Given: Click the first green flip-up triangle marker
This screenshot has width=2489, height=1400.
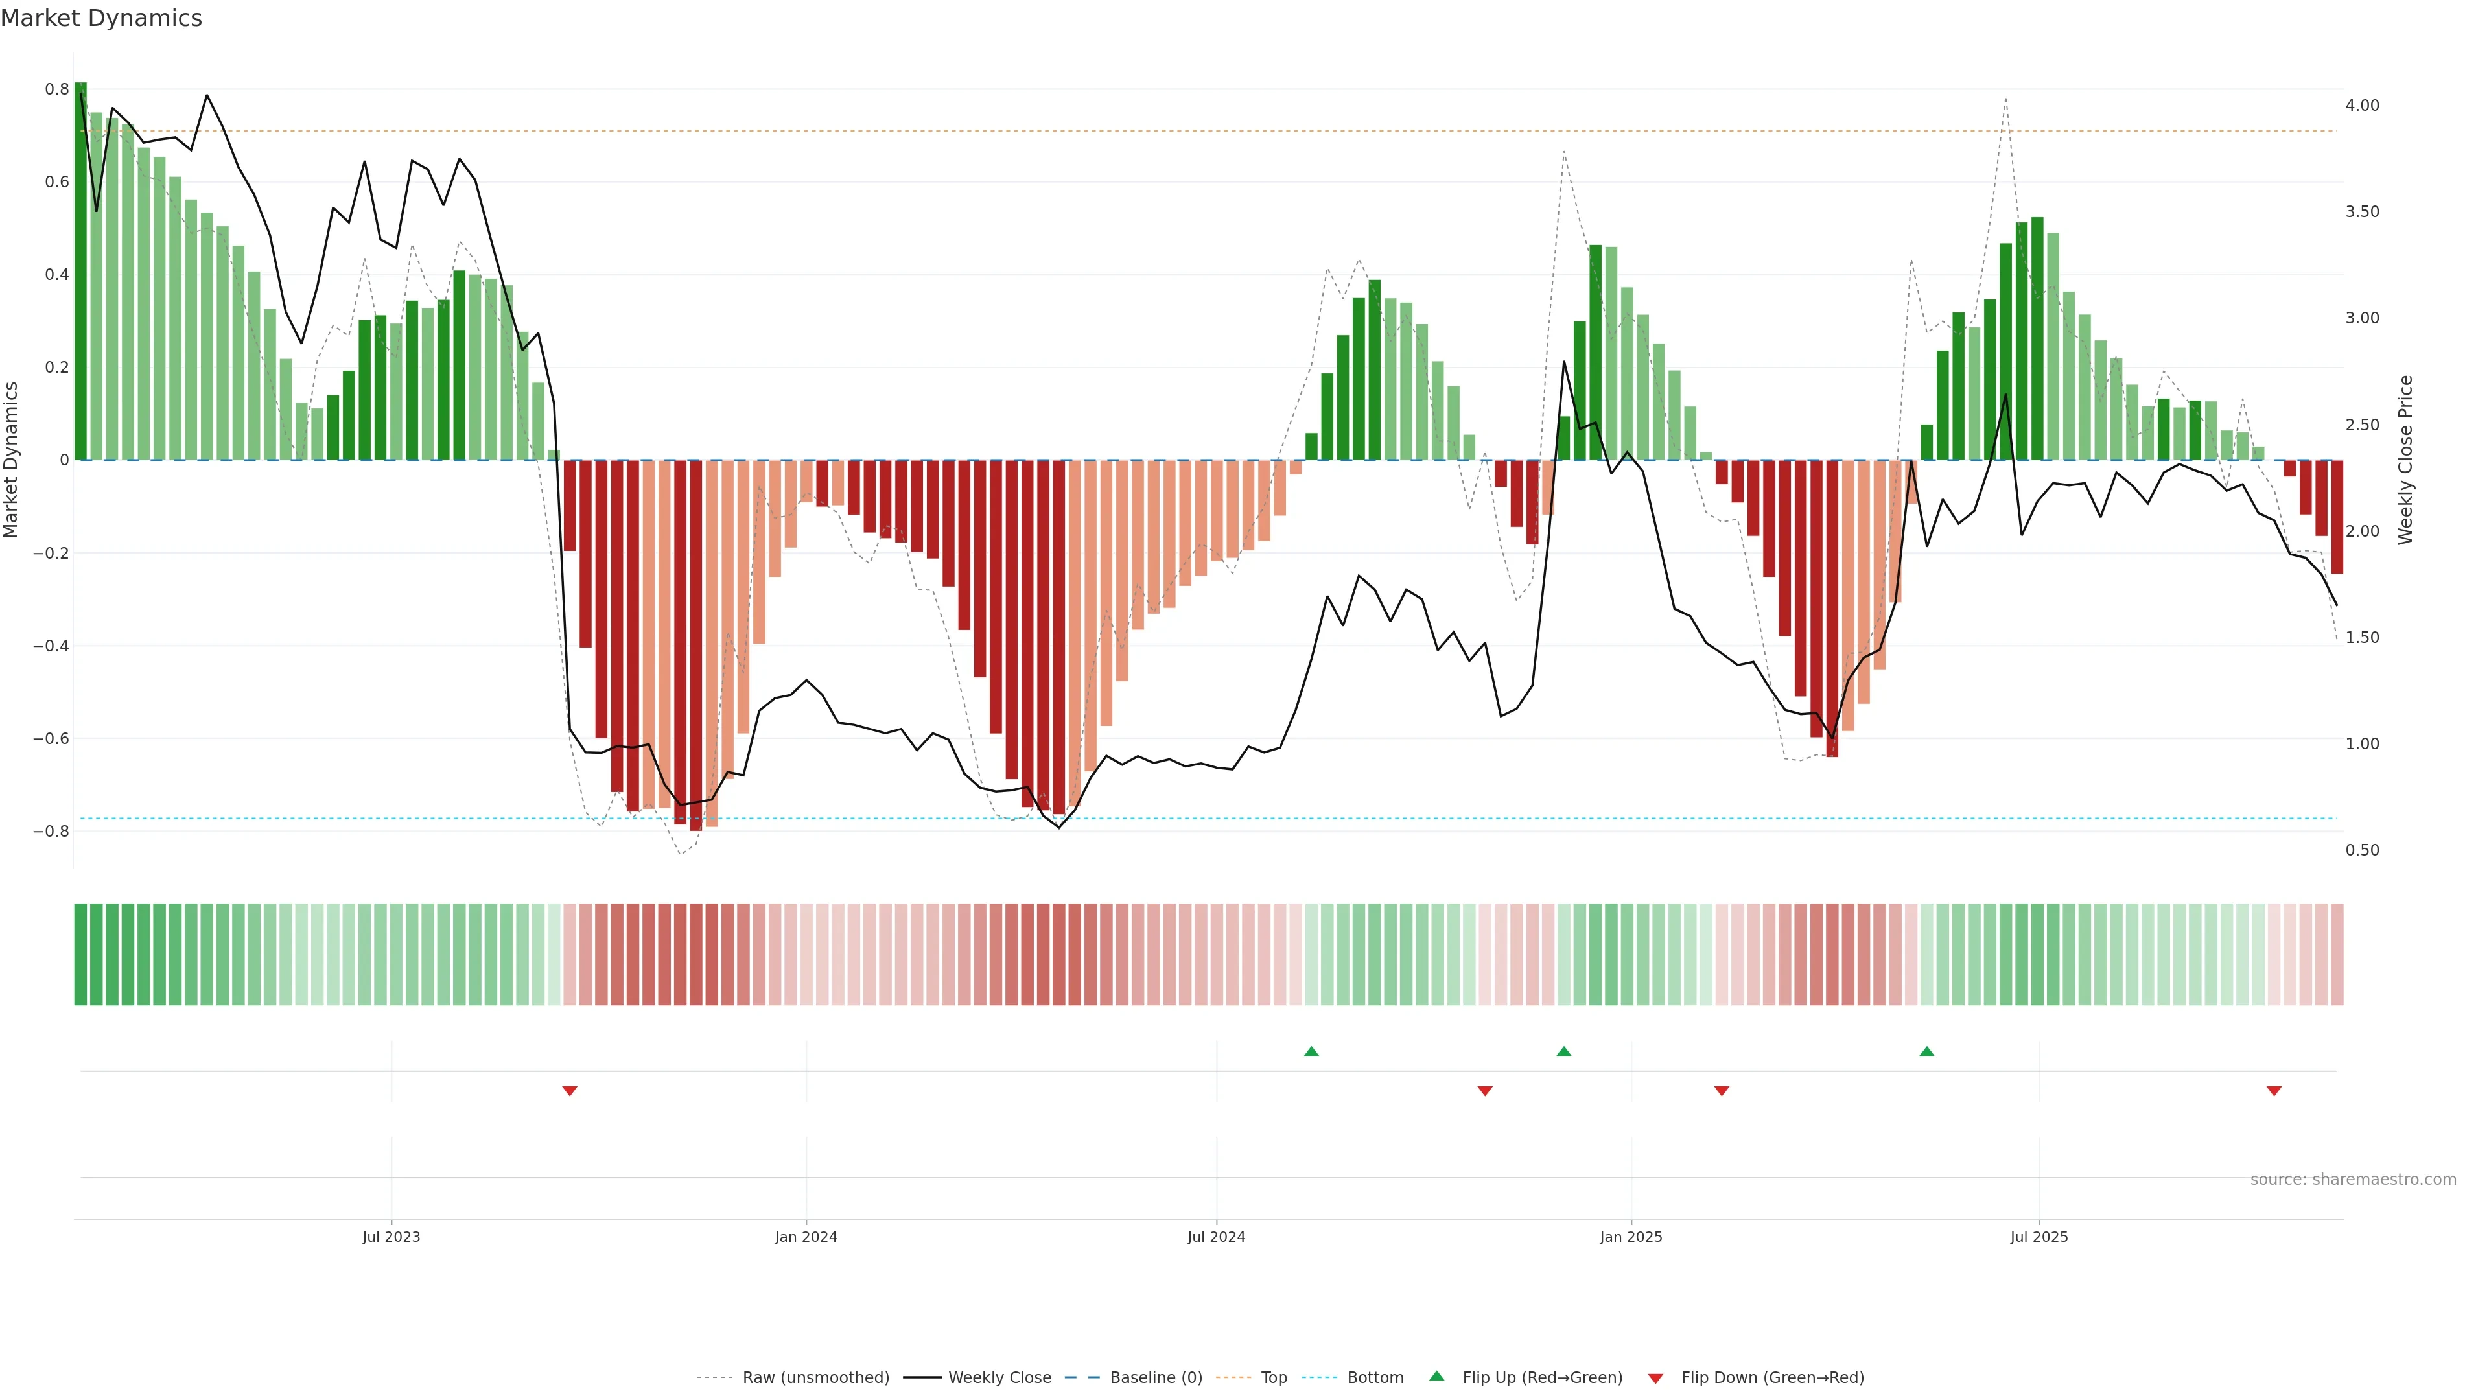Looking at the screenshot, I should (x=1311, y=1051).
